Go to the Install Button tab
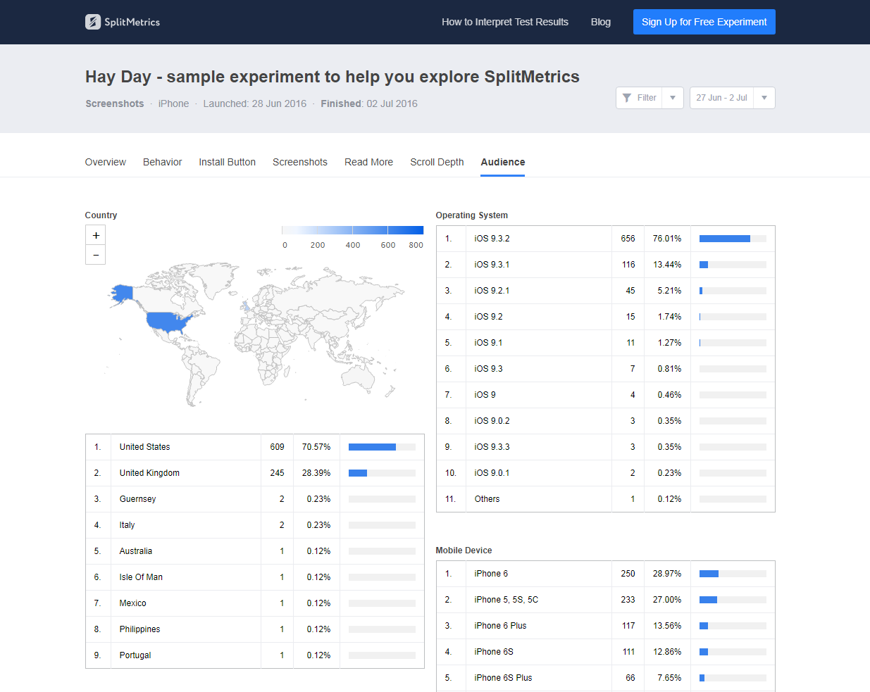The image size is (870, 692). pyautogui.click(x=227, y=162)
